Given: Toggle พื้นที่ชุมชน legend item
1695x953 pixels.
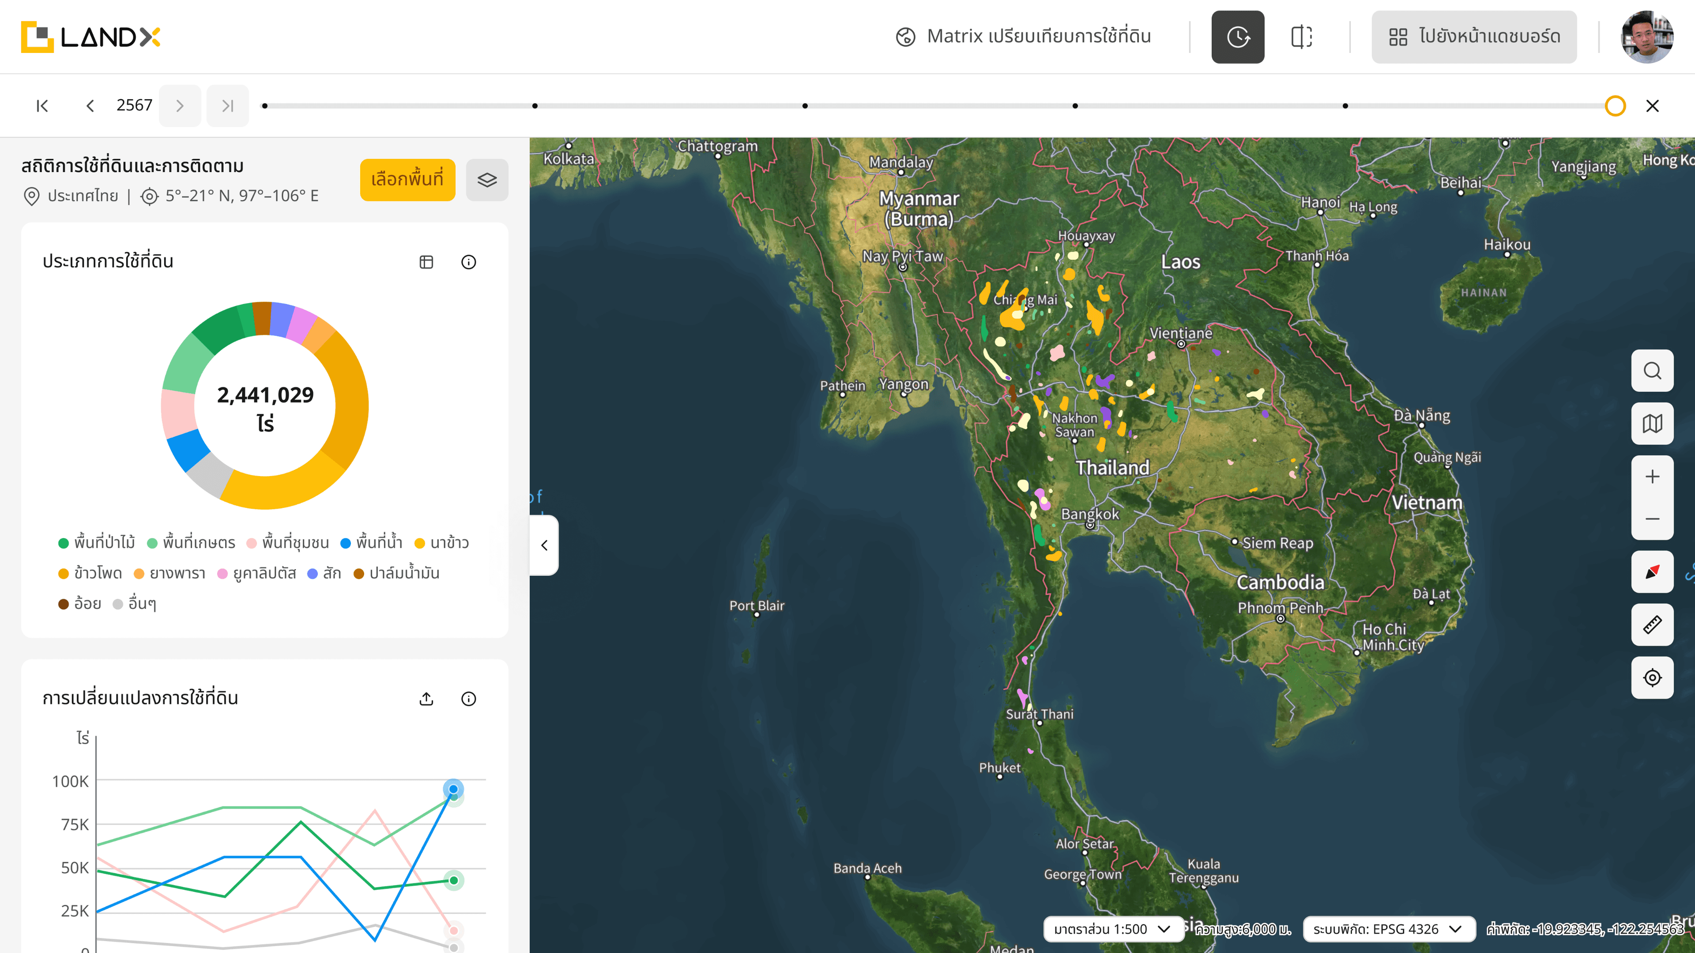Looking at the screenshot, I should point(287,543).
